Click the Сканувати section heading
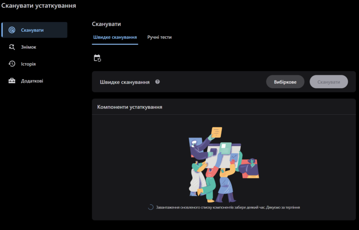Screen dimensions: 359x230 [106, 24]
